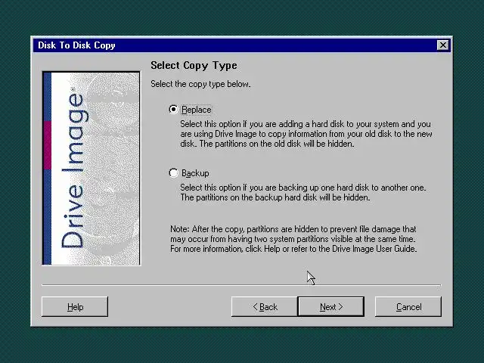The height and width of the screenshot is (363, 484).
Task: Open Help for the copy wizard
Action: click(x=75, y=307)
